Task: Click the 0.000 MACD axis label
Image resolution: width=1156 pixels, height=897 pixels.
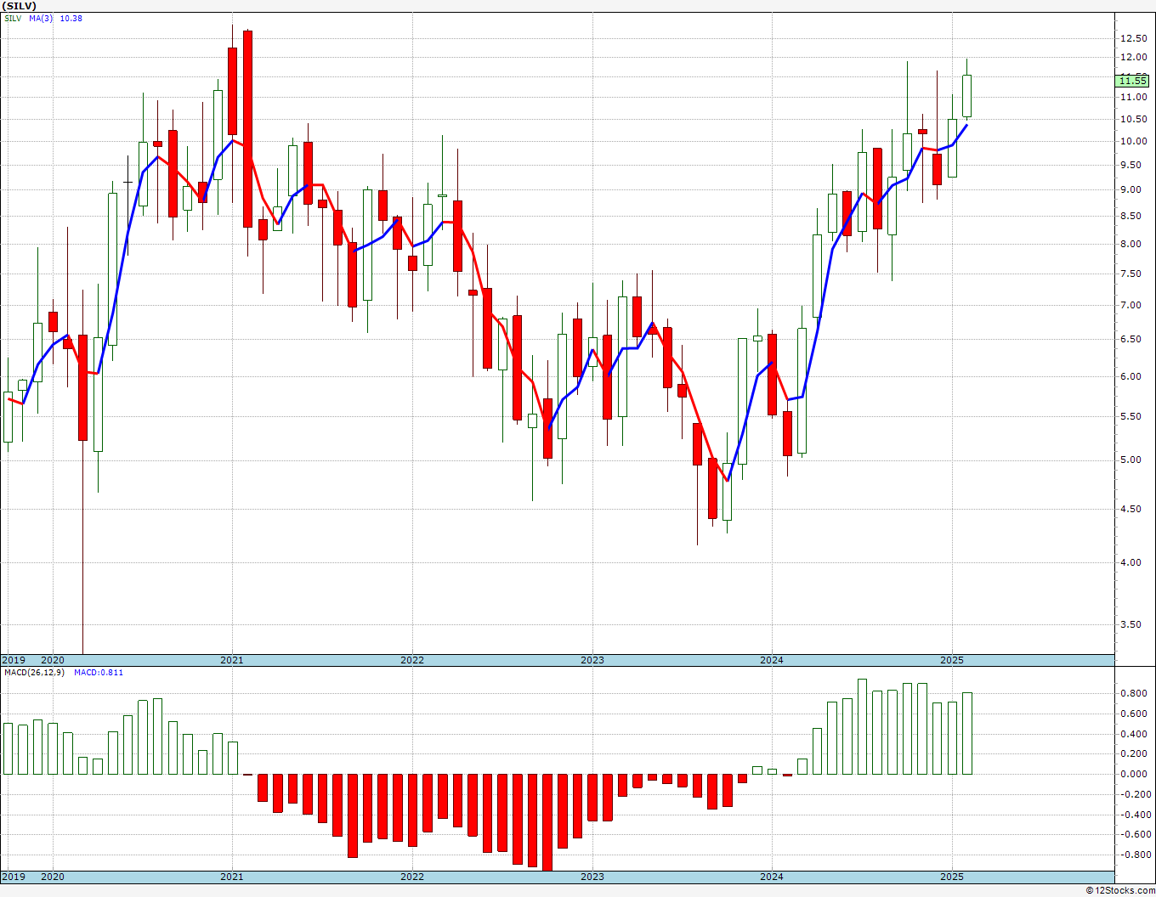Action: (1133, 775)
